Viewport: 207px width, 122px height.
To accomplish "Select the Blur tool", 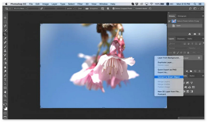I will coord(5,67).
